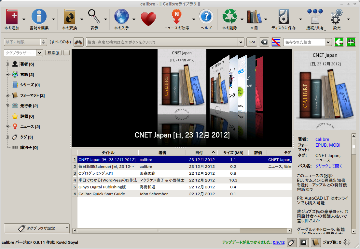This screenshot has width=360, height=249.
Task: Open the EPUB format link
Action: click(x=321, y=145)
